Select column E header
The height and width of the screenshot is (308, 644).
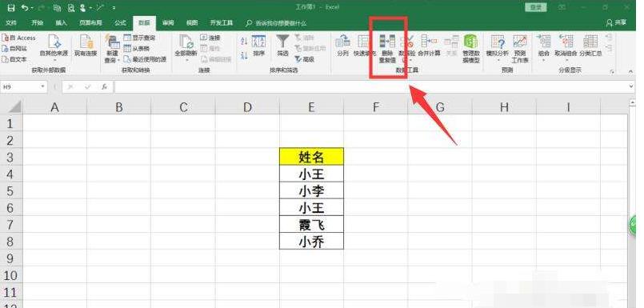311,107
